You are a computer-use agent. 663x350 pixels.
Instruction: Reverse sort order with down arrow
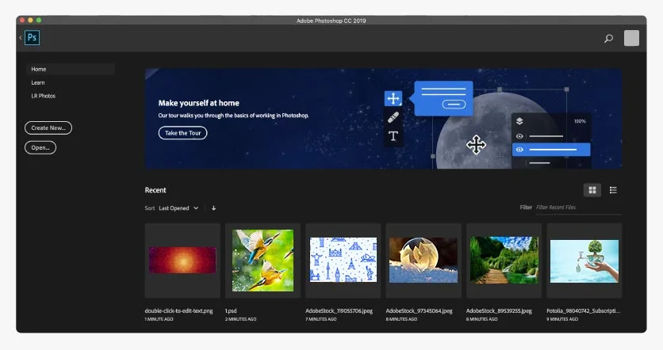click(x=213, y=208)
